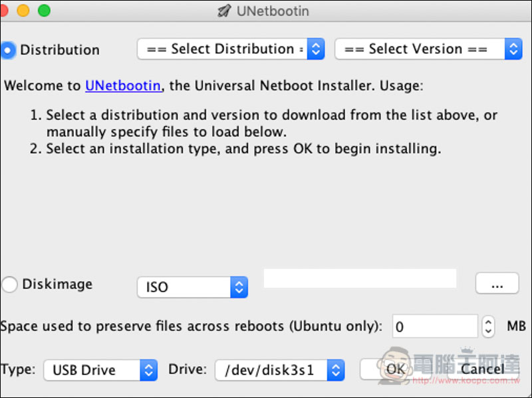Open the Select Version dropdown

(428, 49)
